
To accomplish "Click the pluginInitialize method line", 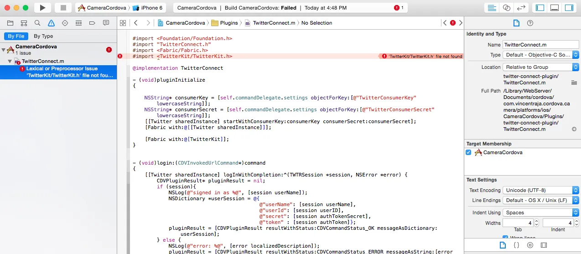I will point(169,80).
